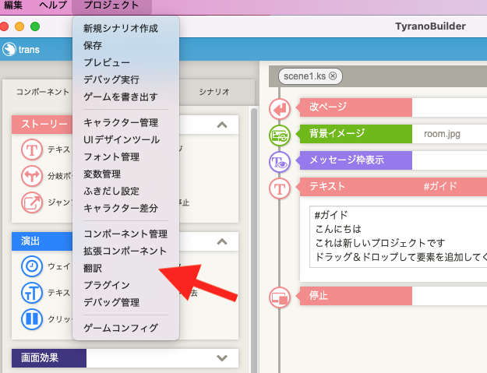Select the click-wait pause icon
487x373 pixels.
point(33,318)
